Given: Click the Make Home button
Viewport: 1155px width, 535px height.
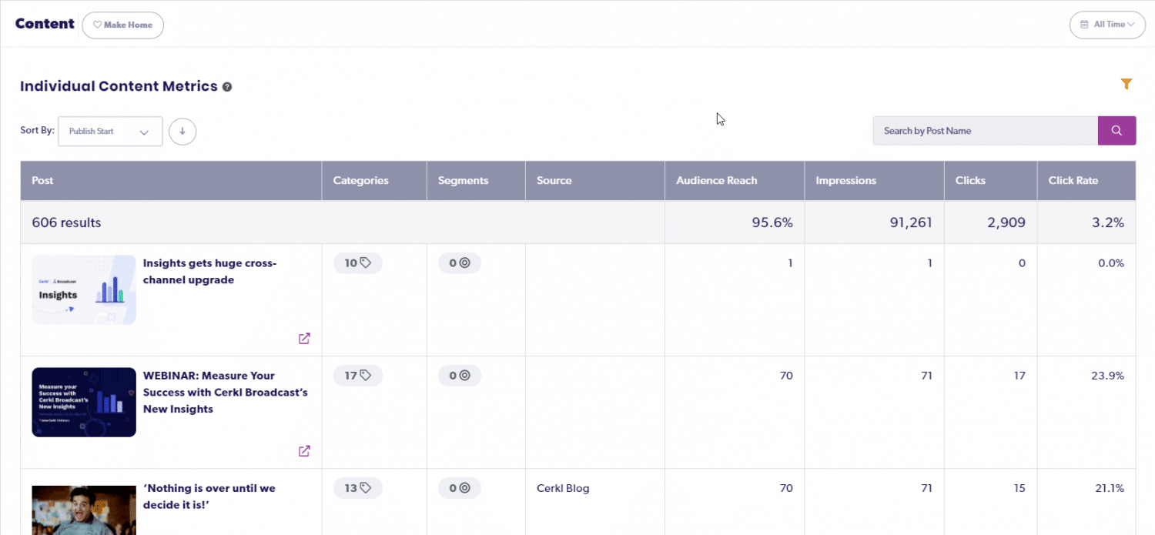Looking at the screenshot, I should (x=122, y=25).
